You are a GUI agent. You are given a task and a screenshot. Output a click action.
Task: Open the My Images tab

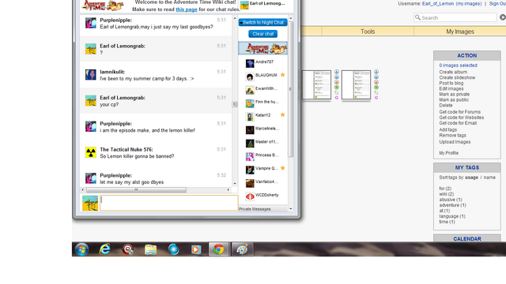(x=460, y=32)
